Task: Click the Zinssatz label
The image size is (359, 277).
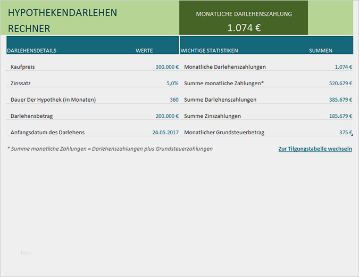Action: point(20,83)
